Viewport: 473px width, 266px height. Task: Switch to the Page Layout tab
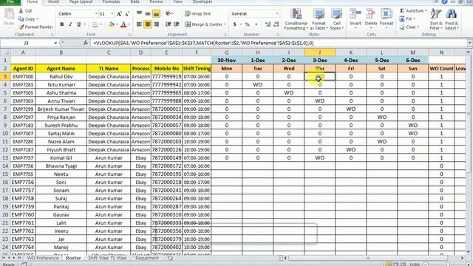point(81,2)
